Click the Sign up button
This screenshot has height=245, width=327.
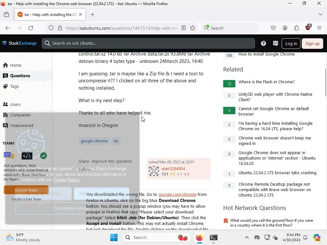[x=312, y=43]
